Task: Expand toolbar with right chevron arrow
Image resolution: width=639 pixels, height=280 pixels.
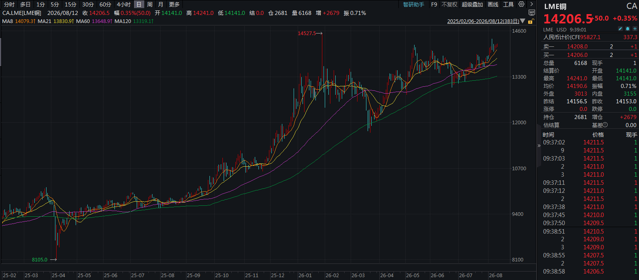Action: coord(532,4)
